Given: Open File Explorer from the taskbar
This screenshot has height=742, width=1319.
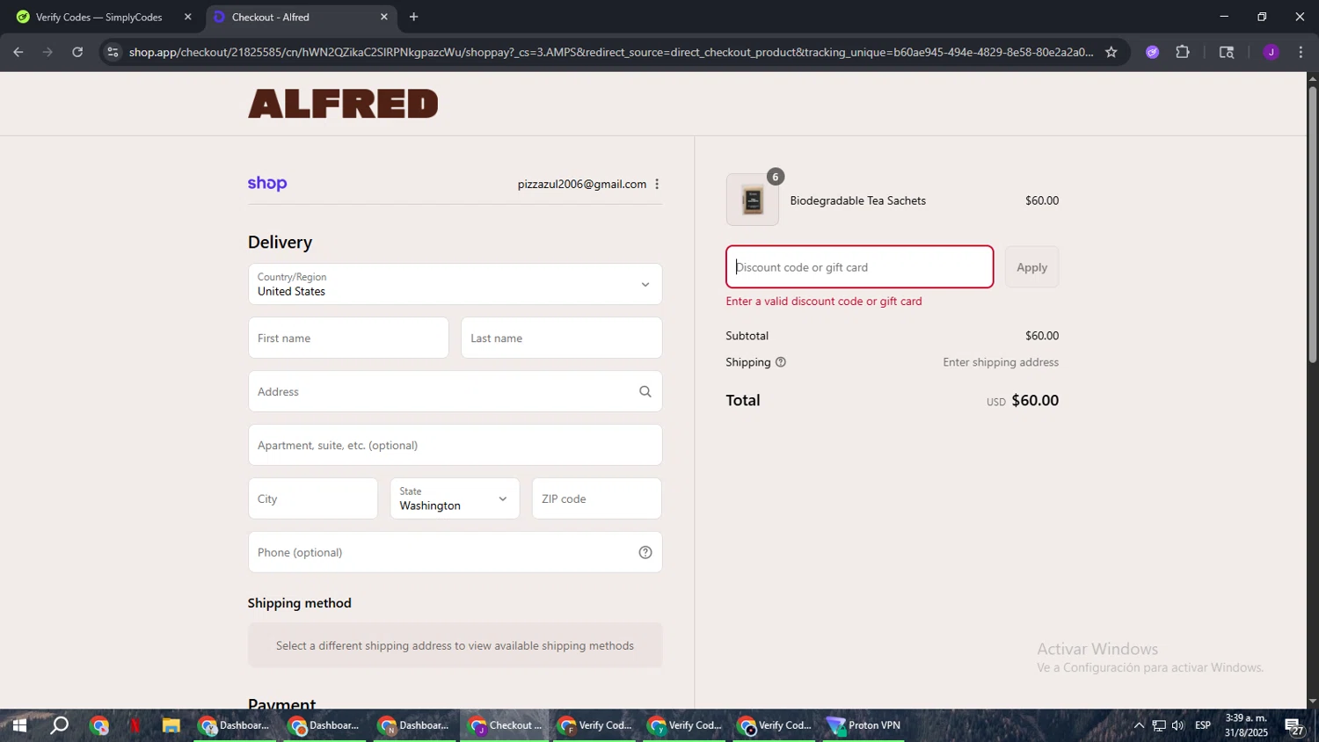Looking at the screenshot, I should click(x=171, y=725).
